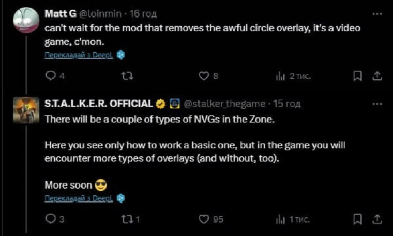The image size is (393, 236).
Task: Bookmark the S.T.A.L.K.E.R. OFFICIAL tweet
Action: (357, 219)
